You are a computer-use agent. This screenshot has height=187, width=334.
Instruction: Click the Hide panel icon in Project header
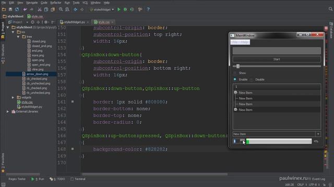pos(53,22)
